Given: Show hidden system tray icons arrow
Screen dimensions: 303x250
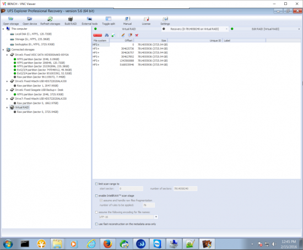Looking at the screenshot, I should (x=252, y=244).
